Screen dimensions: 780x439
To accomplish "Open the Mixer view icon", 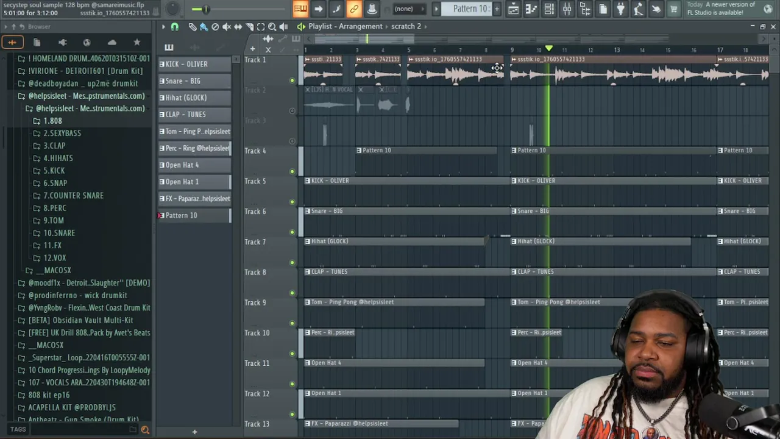I will click(567, 9).
